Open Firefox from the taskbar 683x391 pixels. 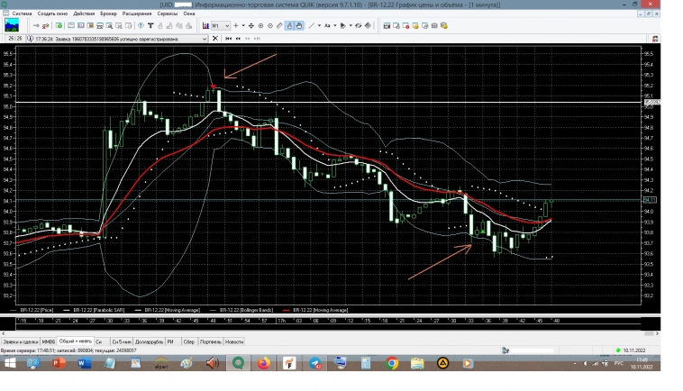263,363
